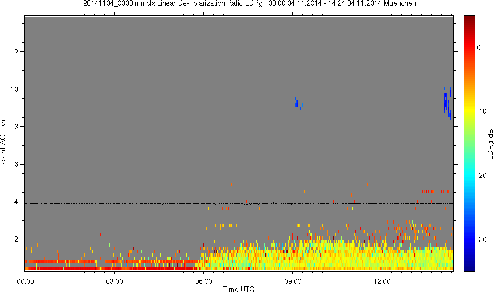Click the colorbar value -30
This screenshot has width=494, height=292.
(482, 239)
